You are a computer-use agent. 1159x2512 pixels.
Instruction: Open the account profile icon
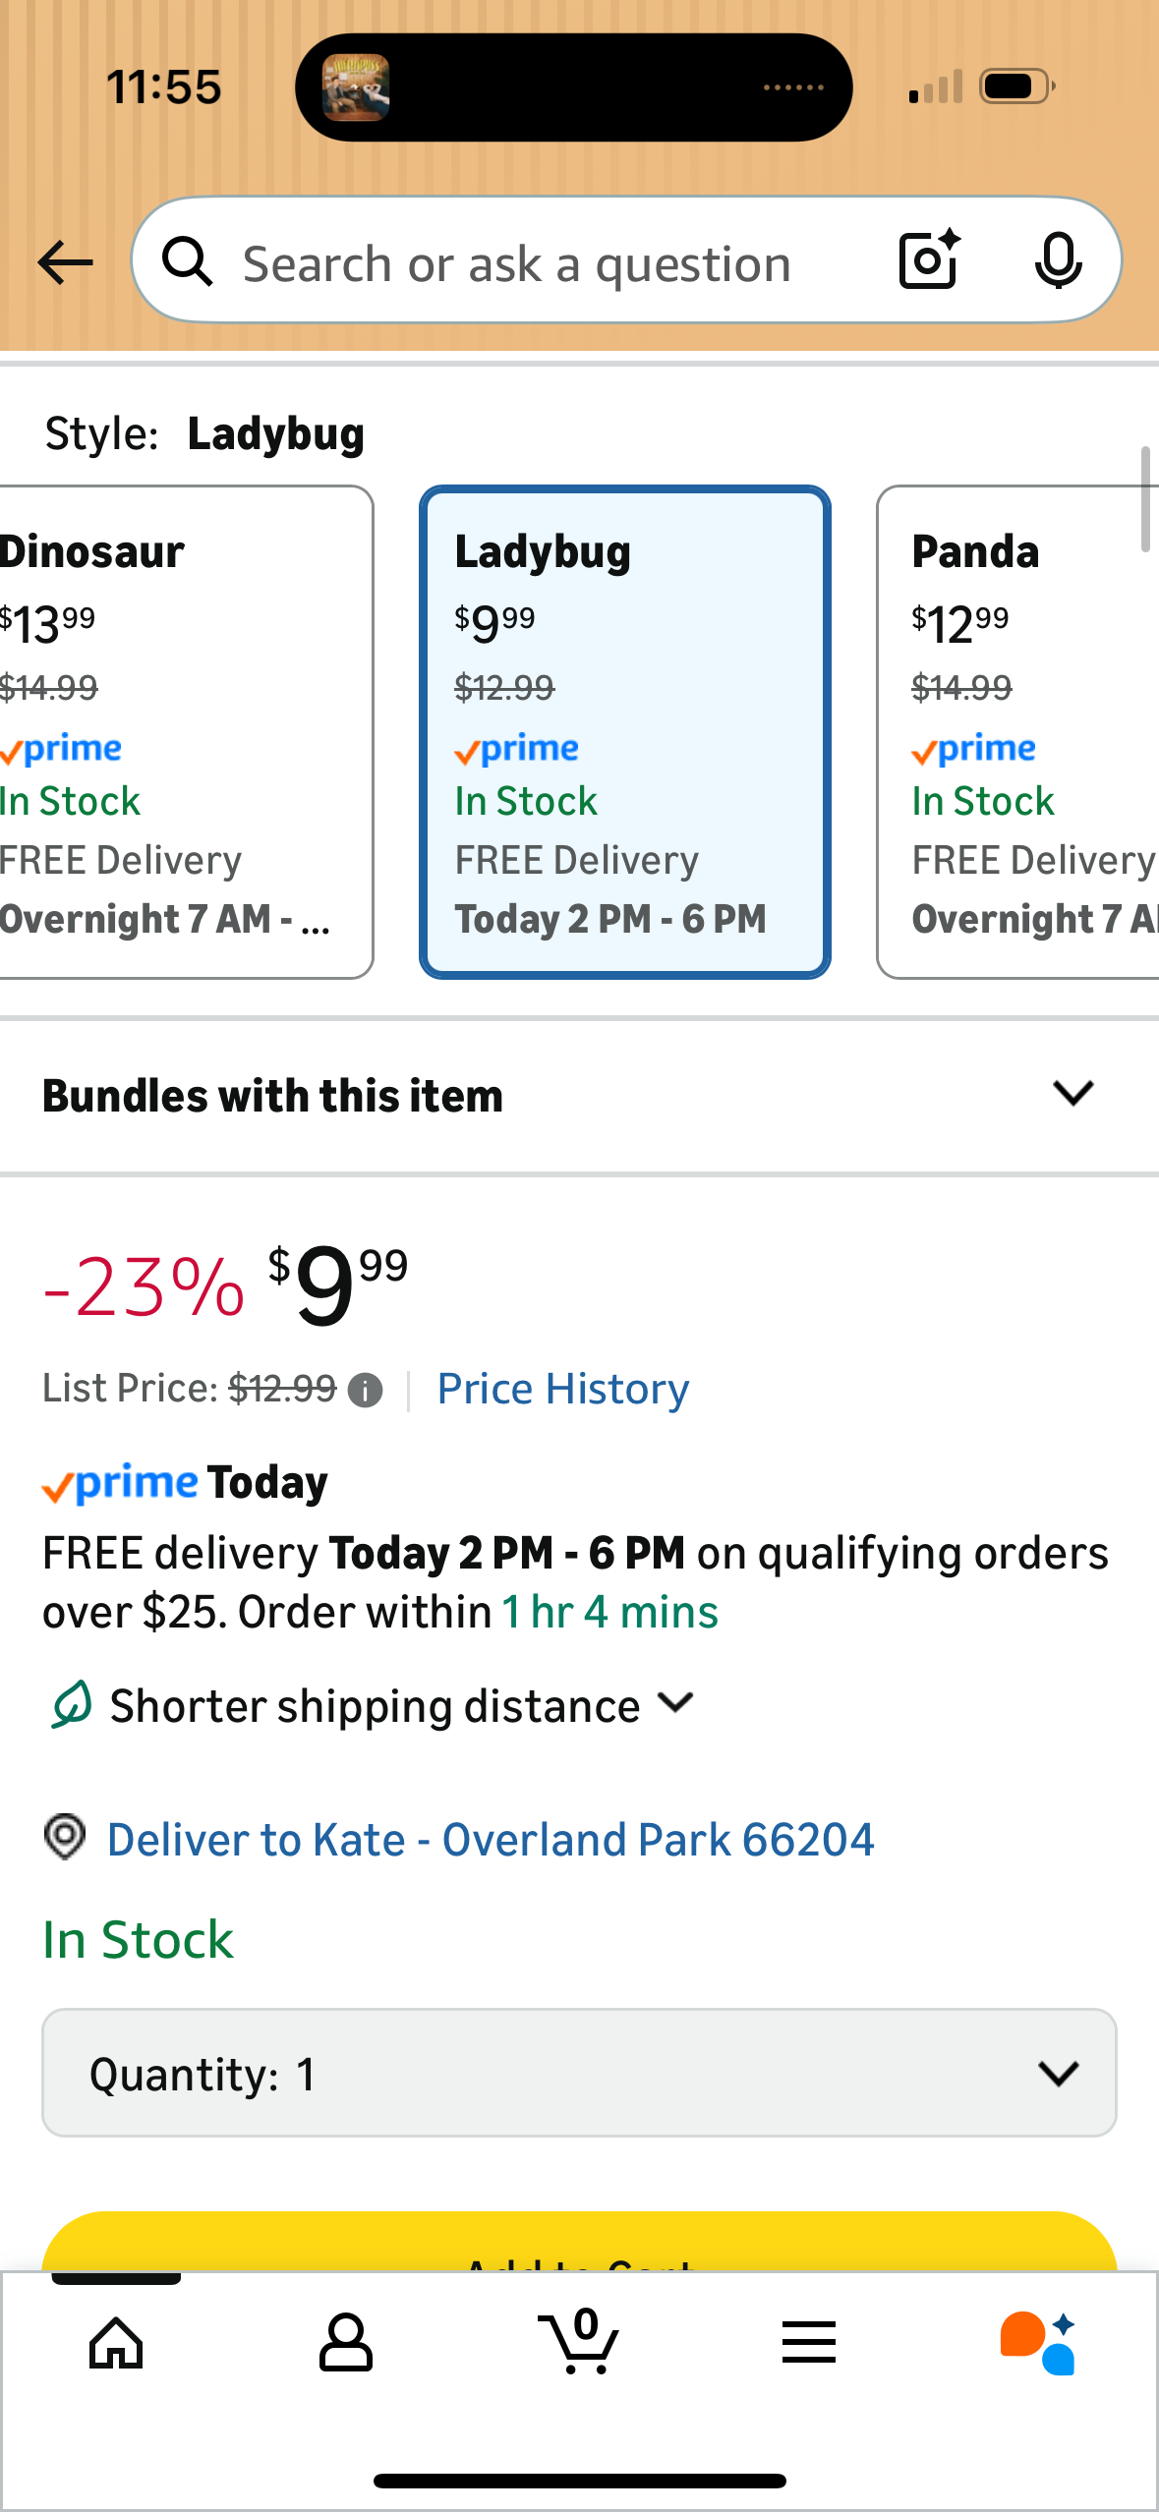(346, 2342)
